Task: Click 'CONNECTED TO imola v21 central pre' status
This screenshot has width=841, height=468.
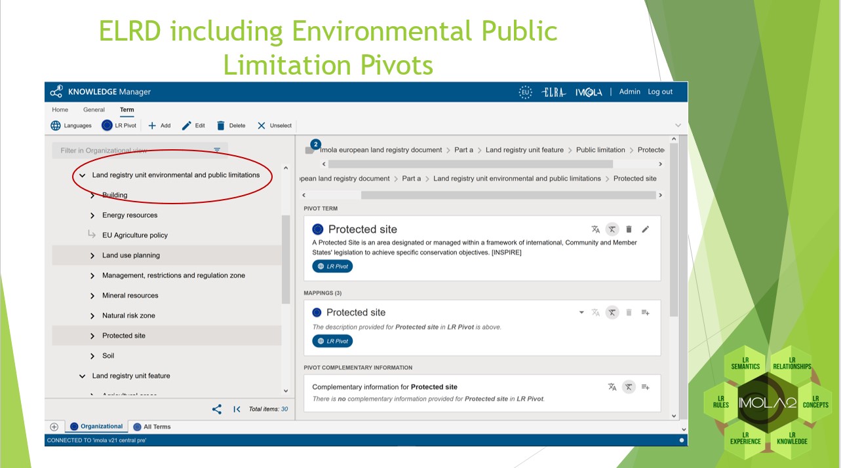Action: [96, 441]
